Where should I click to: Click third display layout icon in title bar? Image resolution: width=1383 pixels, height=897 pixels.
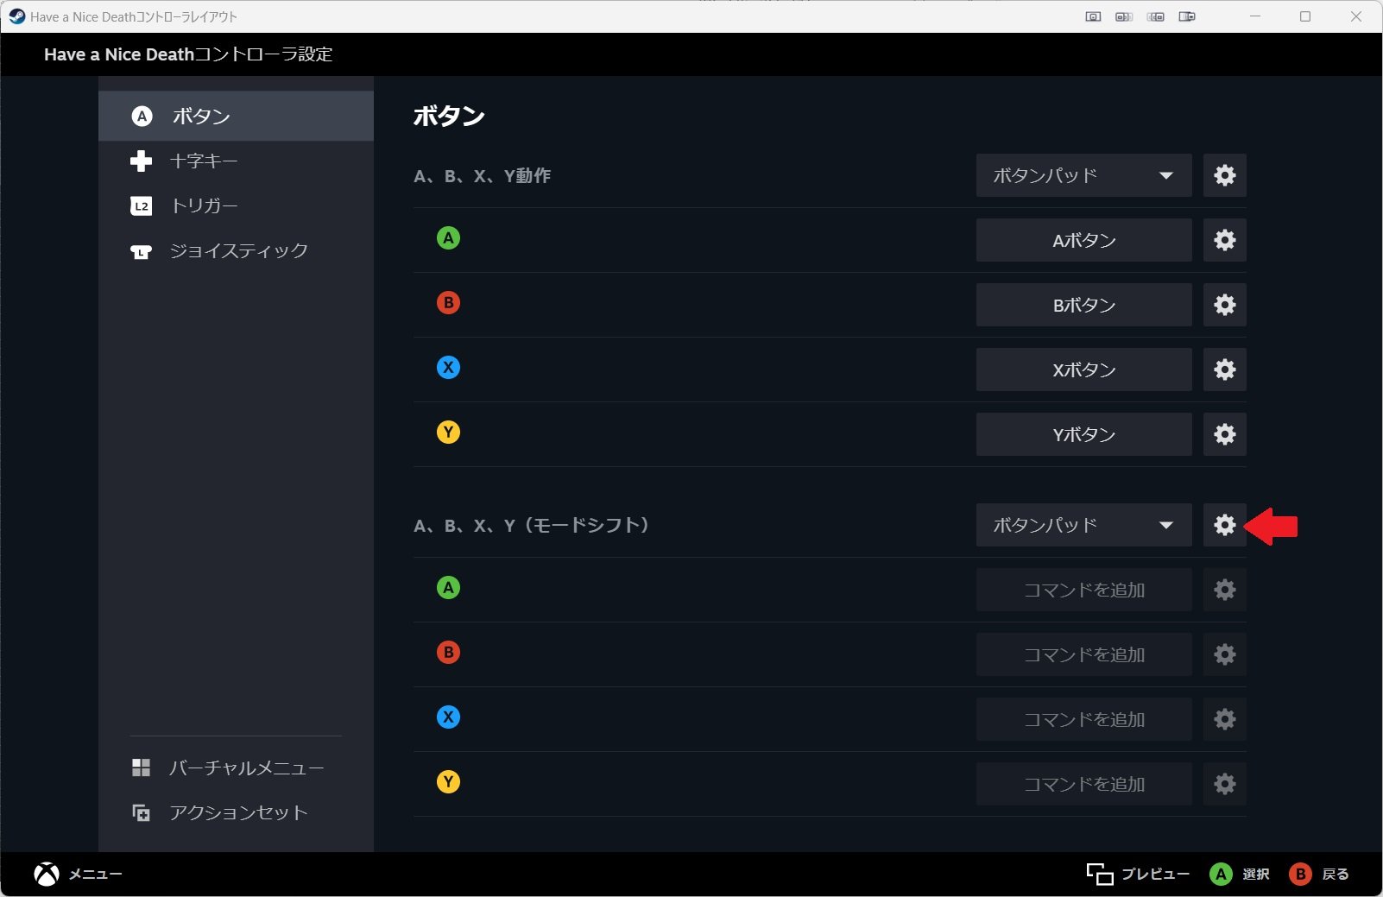pyautogui.click(x=1156, y=16)
